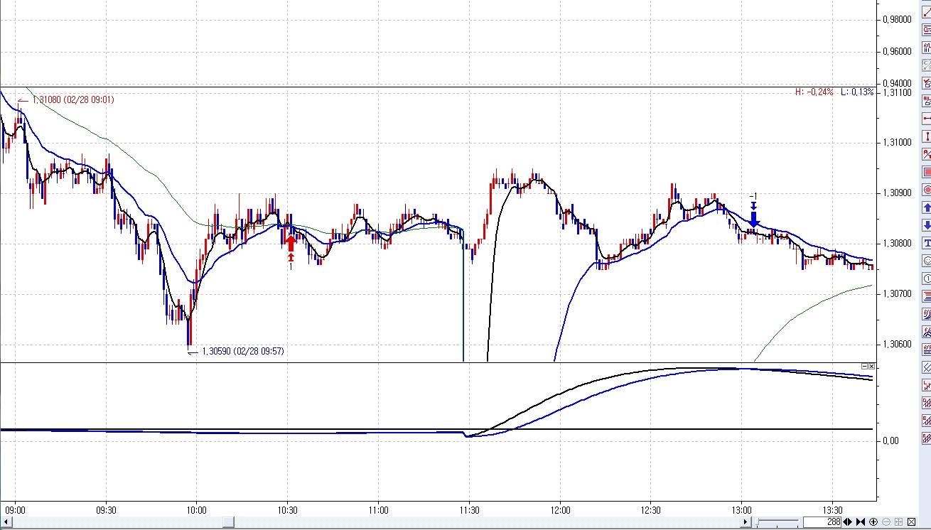Select the vertical line drawing tool
This screenshot has width=931, height=530.
click(x=926, y=136)
